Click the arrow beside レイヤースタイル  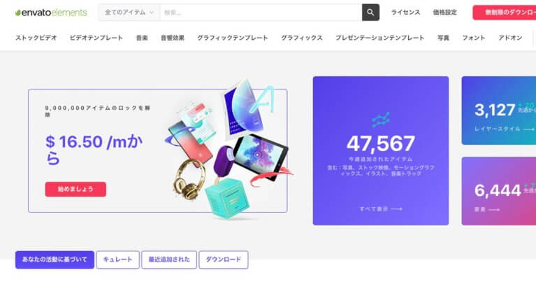click(x=528, y=129)
